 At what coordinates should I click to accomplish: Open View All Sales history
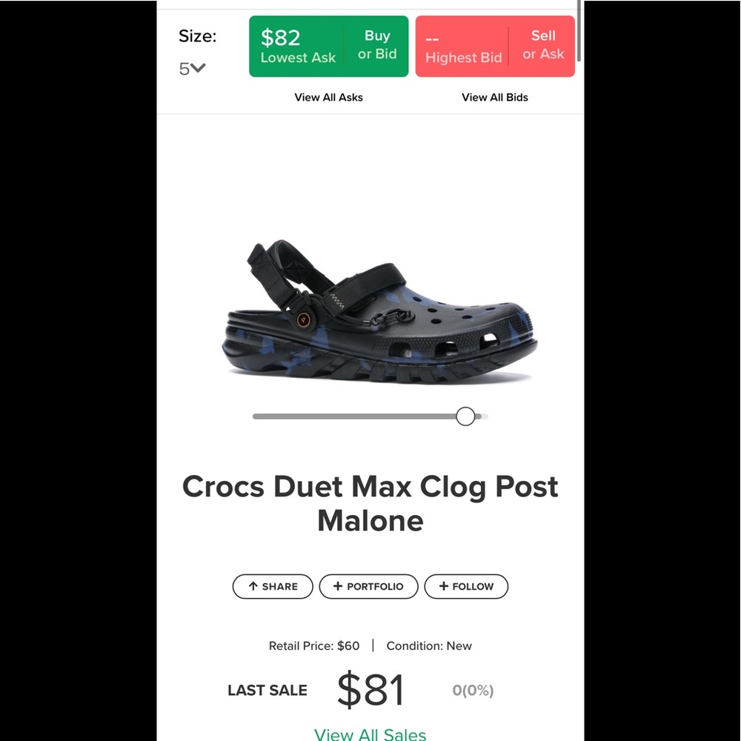pos(370,733)
